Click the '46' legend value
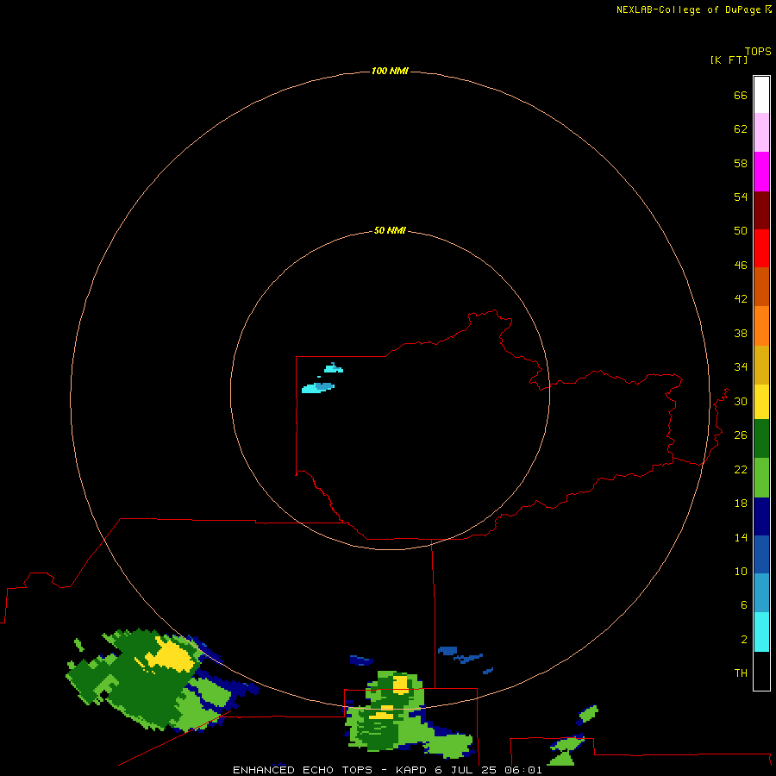 coord(741,265)
